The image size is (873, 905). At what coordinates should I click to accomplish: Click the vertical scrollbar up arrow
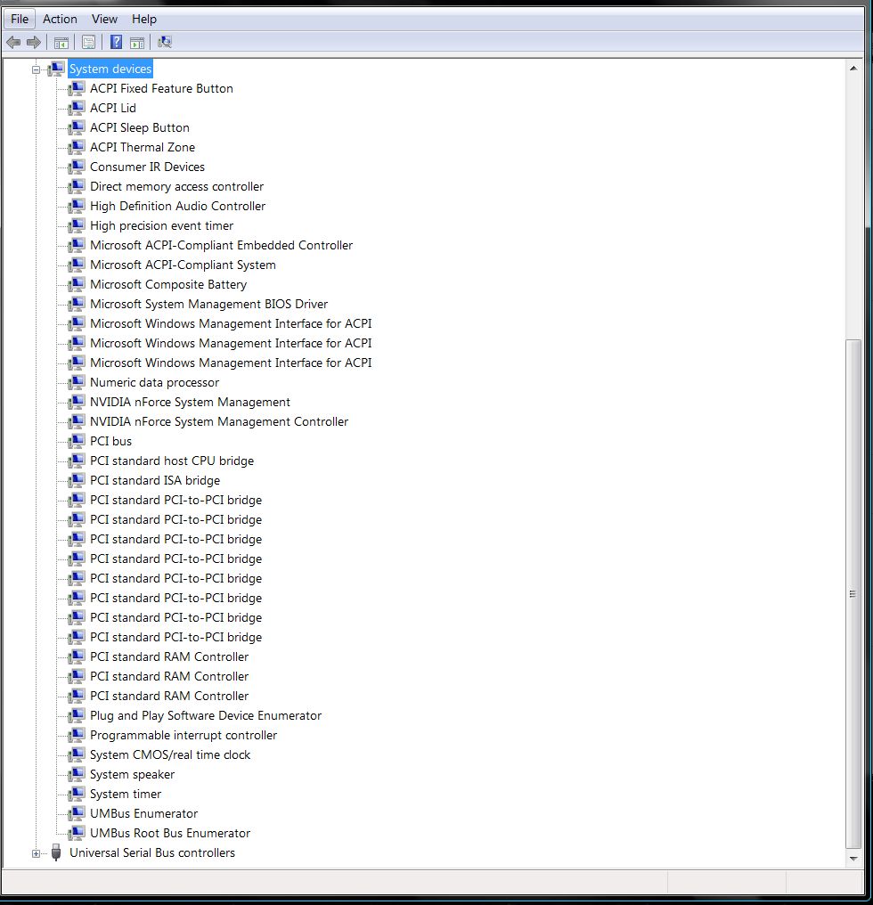853,68
